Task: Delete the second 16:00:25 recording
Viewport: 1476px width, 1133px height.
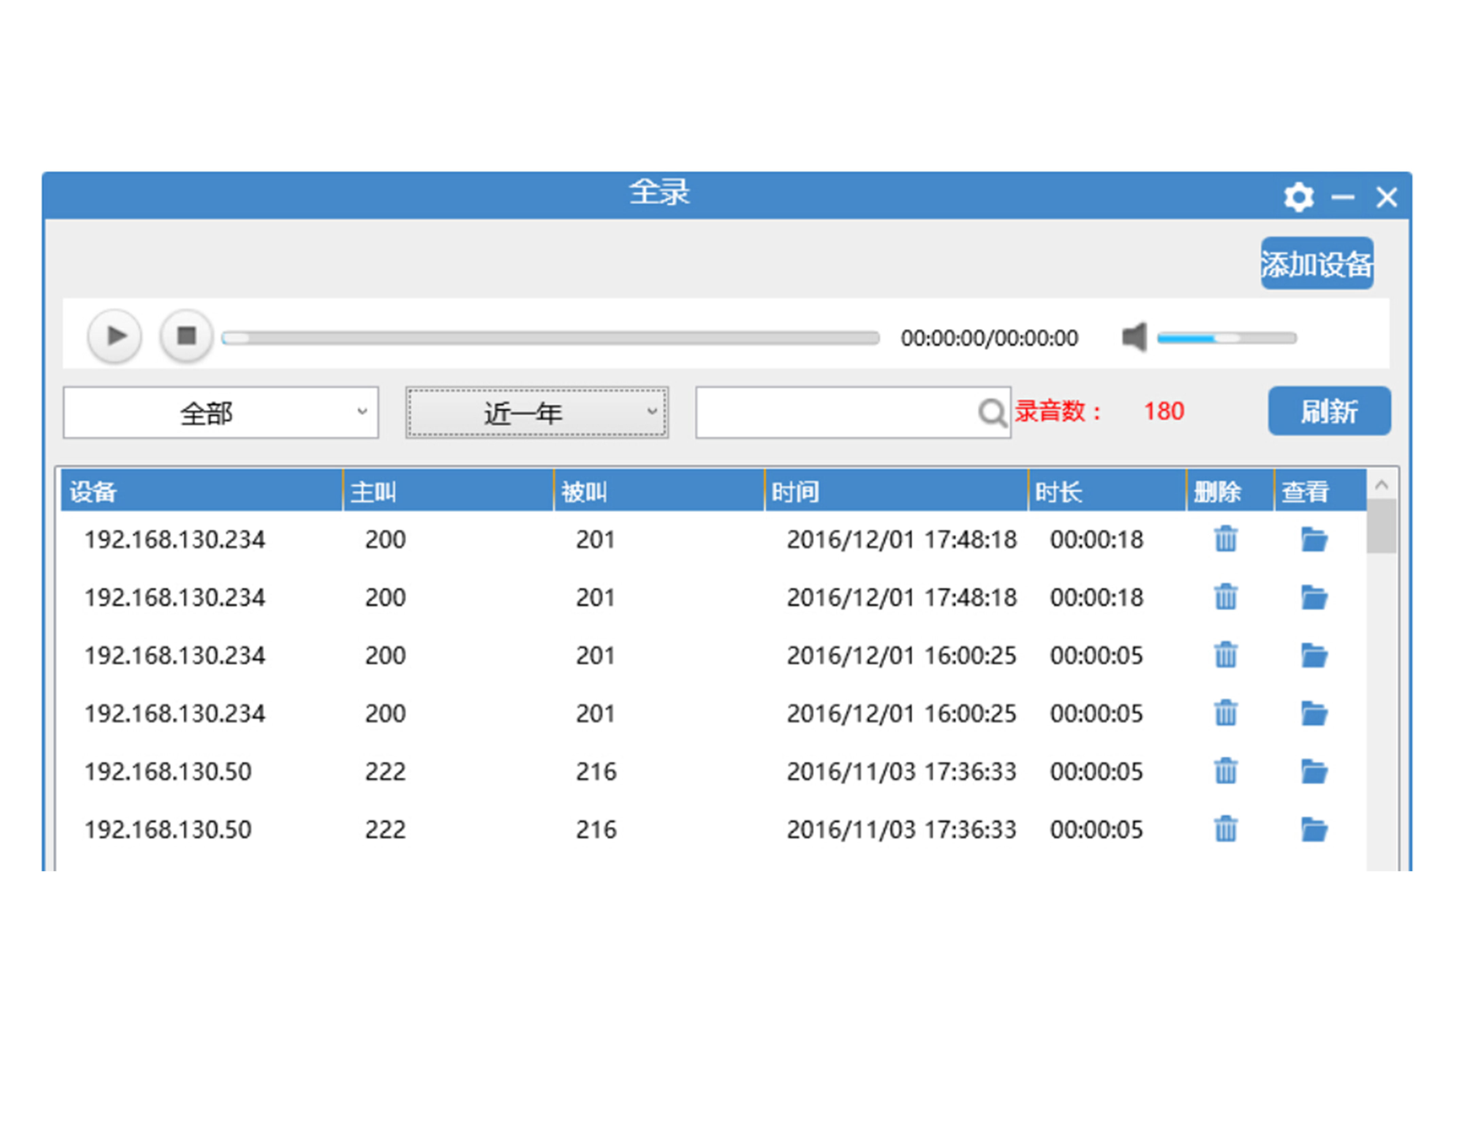Action: coord(1226,713)
